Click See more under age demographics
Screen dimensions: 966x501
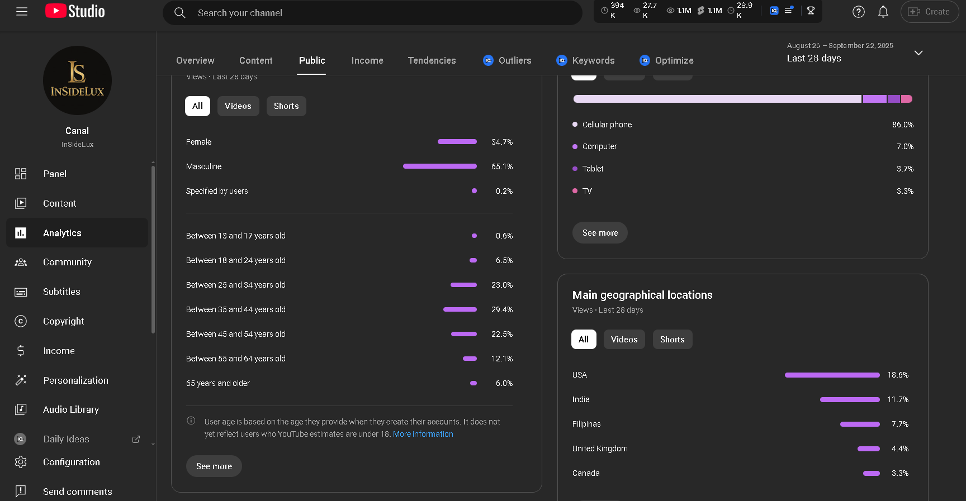coord(214,466)
